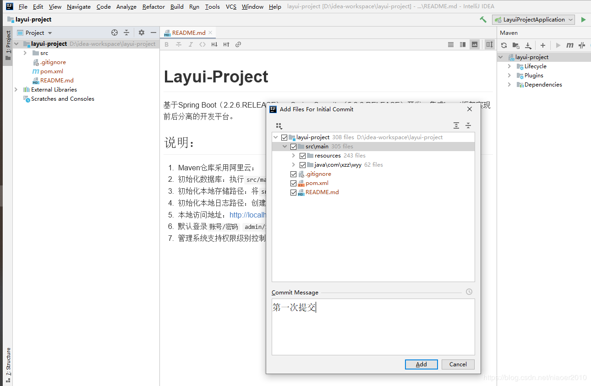
Task: Expand the resources node in the dialog
Action: click(x=294, y=156)
